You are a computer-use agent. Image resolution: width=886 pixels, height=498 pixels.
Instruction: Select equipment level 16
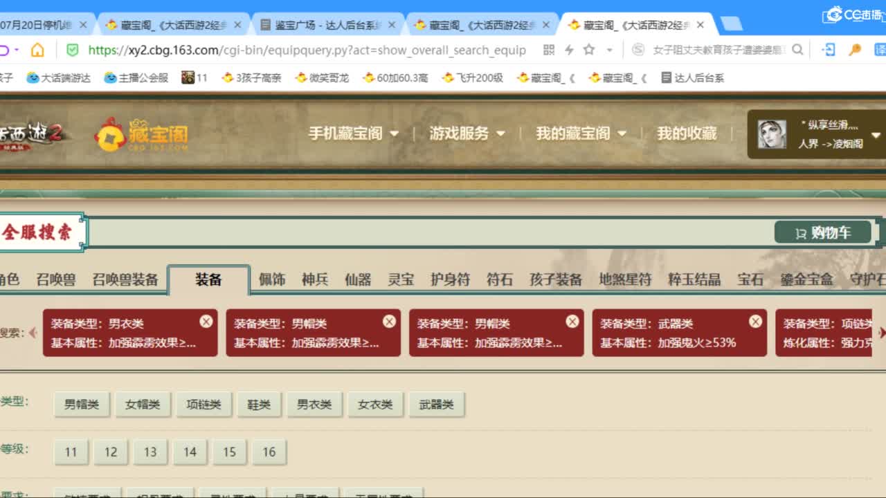click(x=269, y=452)
